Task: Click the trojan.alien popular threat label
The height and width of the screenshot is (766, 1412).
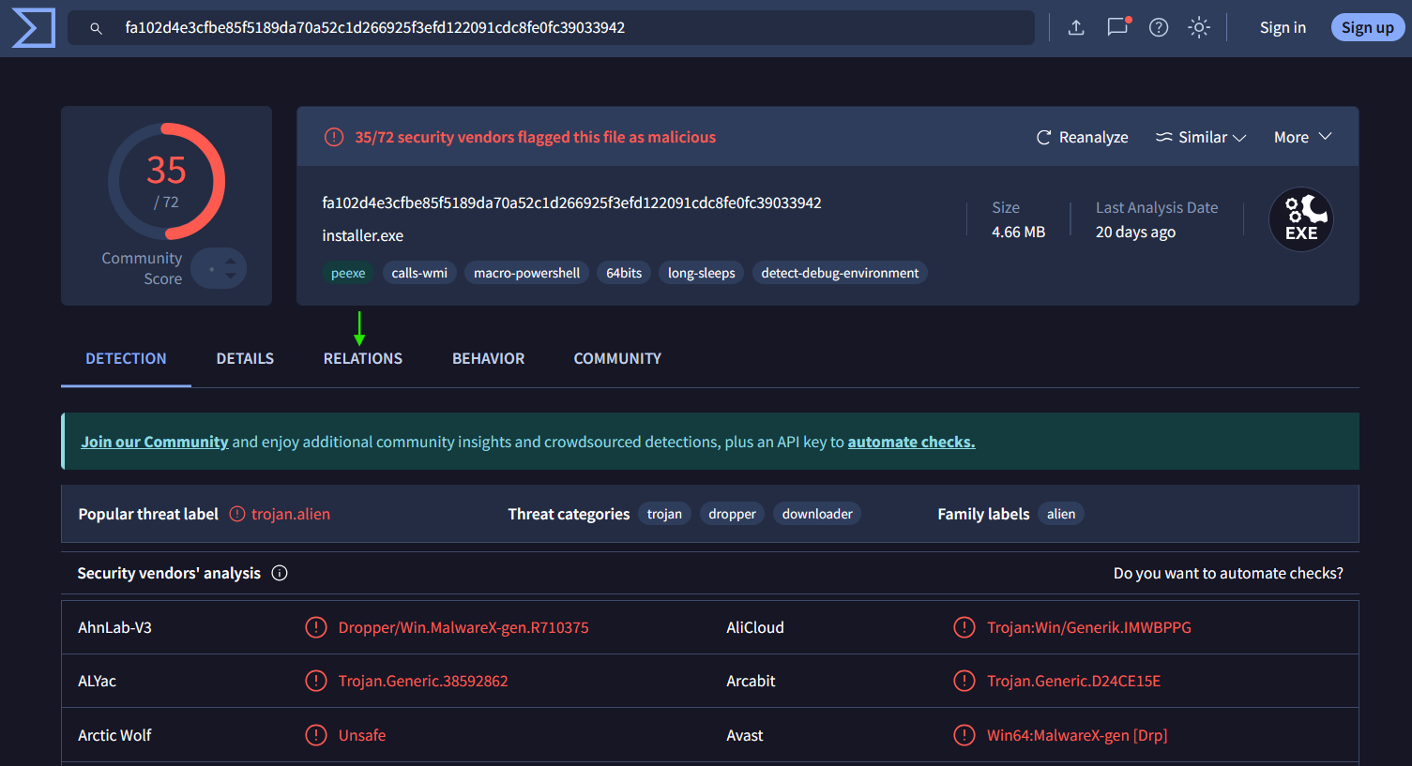Action: point(291,514)
